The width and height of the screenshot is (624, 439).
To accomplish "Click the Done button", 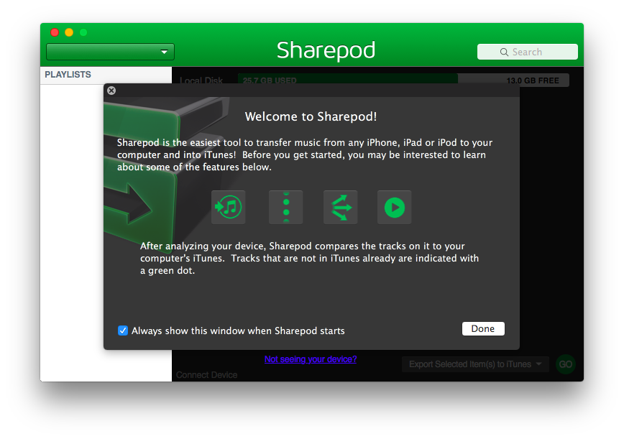I will 483,329.
